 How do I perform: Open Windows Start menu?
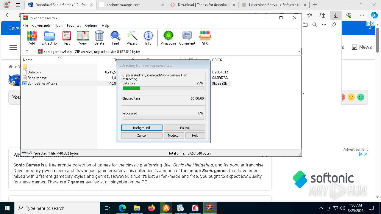(x=7, y=208)
